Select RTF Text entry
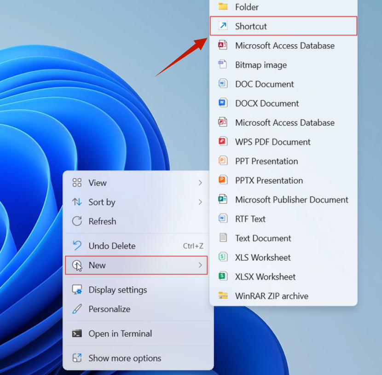The image size is (382, 375). [x=284, y=219]
